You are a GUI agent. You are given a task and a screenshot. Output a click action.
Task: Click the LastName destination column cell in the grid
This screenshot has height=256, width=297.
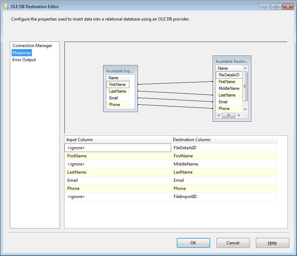click(224, 172)
